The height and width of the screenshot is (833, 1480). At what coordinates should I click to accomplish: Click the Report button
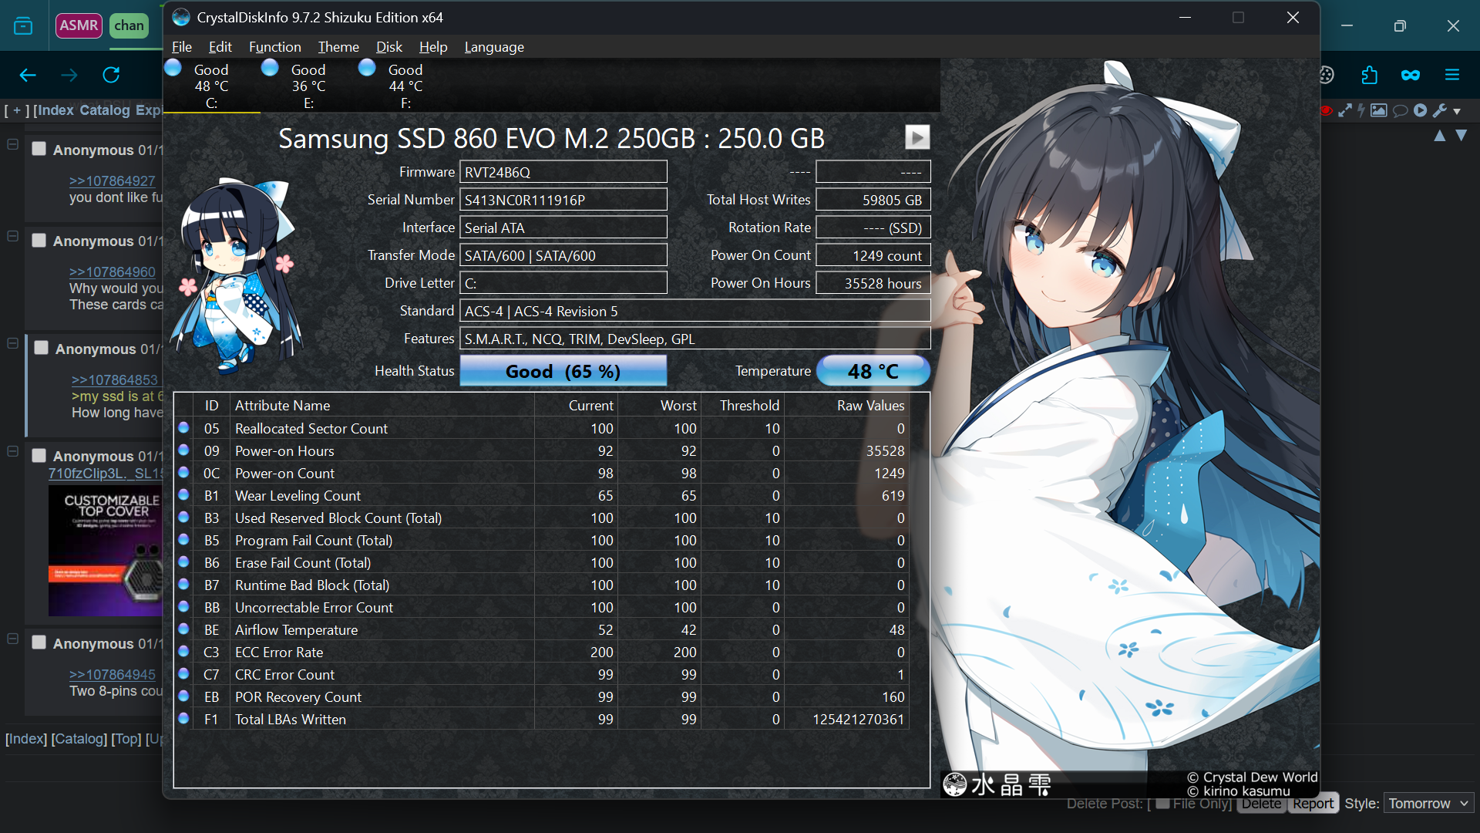[x=1313, y=803]
